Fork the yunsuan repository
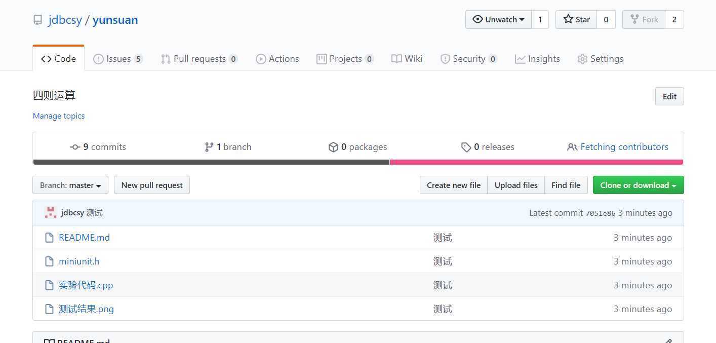 click(x=644, y=19)
